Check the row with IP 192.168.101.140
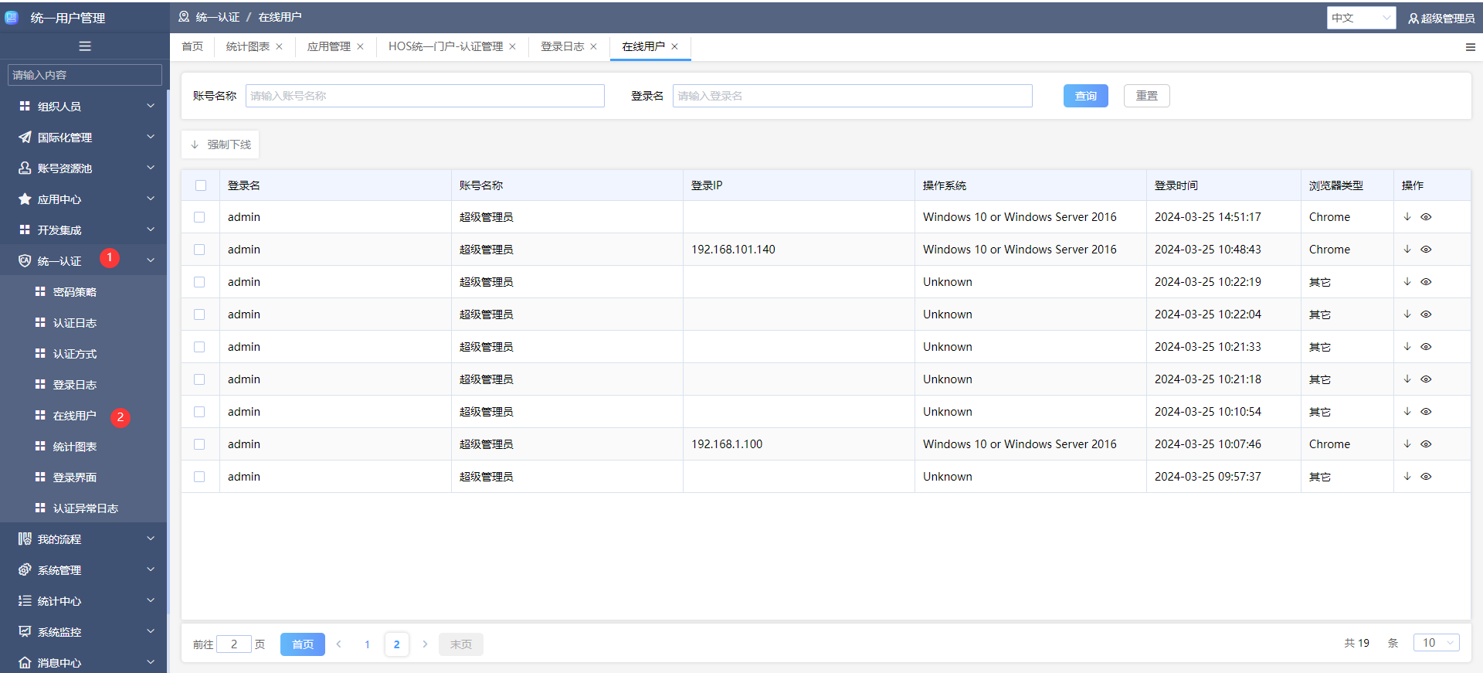The height and width of the screenshot is (673, 1483). click(x=199, y=250)
